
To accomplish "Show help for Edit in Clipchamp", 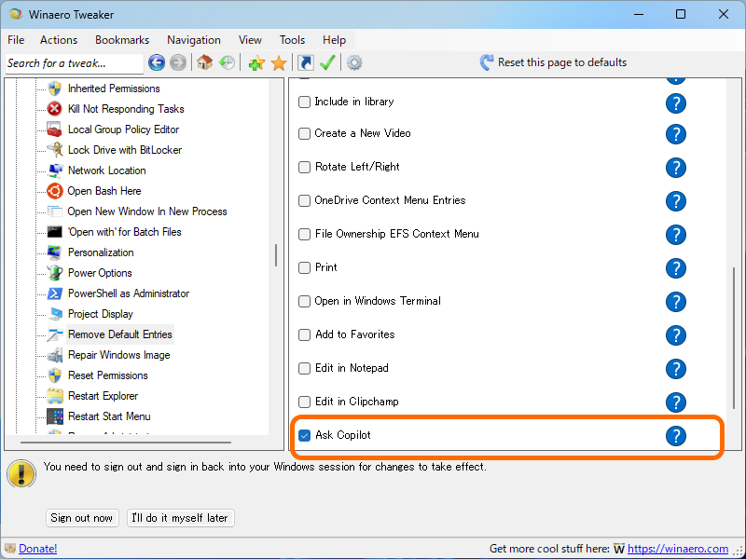I will pos(675,402).
